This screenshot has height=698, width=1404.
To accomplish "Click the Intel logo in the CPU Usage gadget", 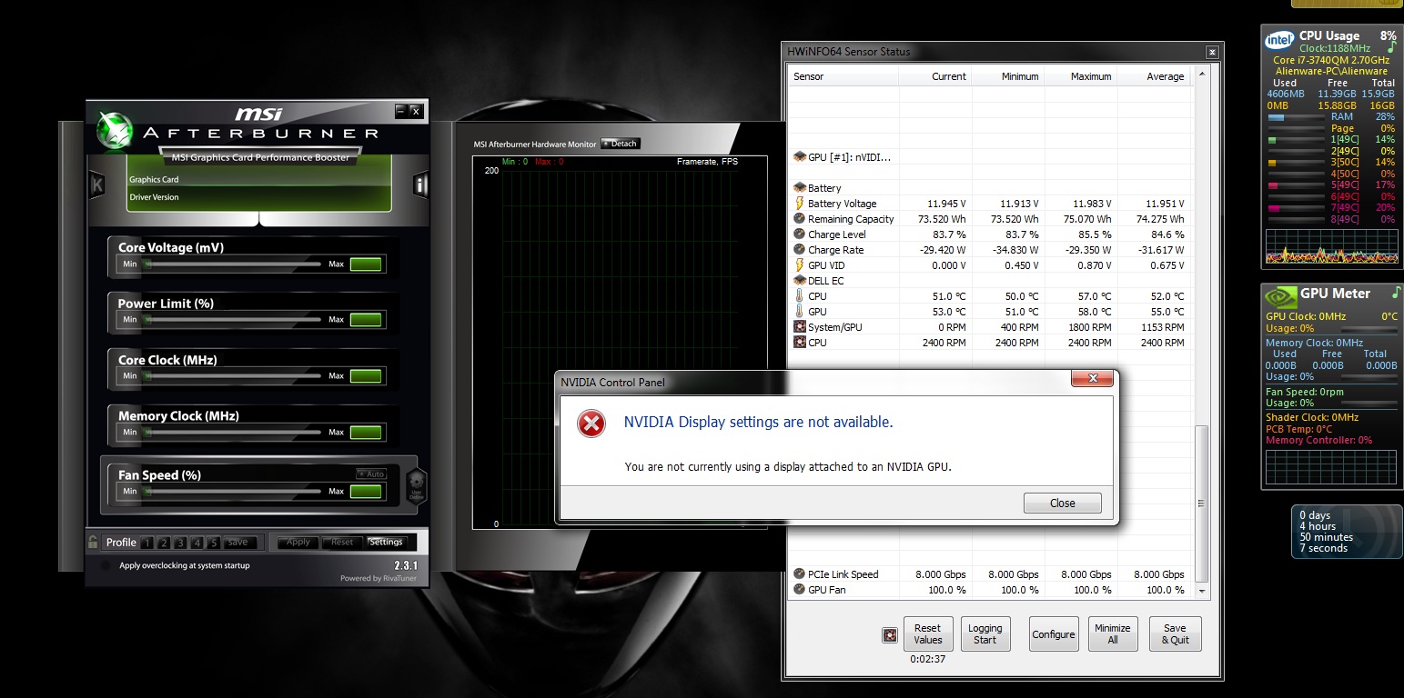I will coord(1280,39).
